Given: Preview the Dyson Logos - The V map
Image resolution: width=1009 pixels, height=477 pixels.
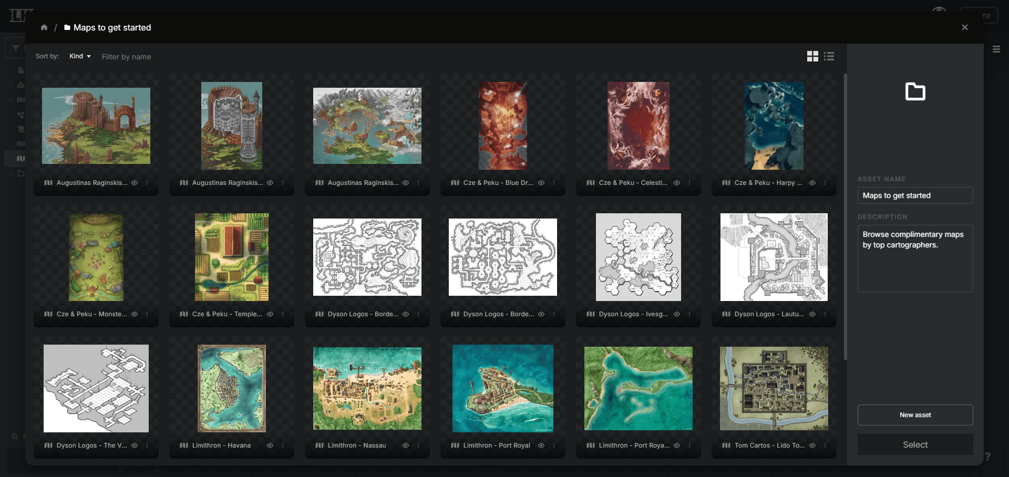Looking at the screenshot, I should pyautogui.click(x=135, y=445).
